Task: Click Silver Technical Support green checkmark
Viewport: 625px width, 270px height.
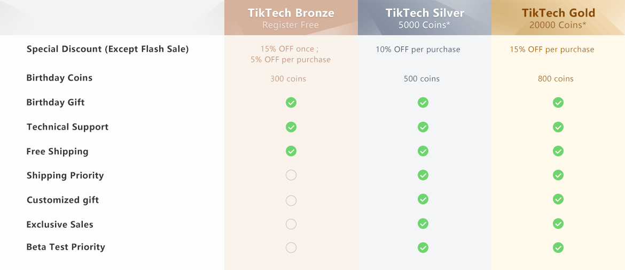Action: (x=423, y=127)
